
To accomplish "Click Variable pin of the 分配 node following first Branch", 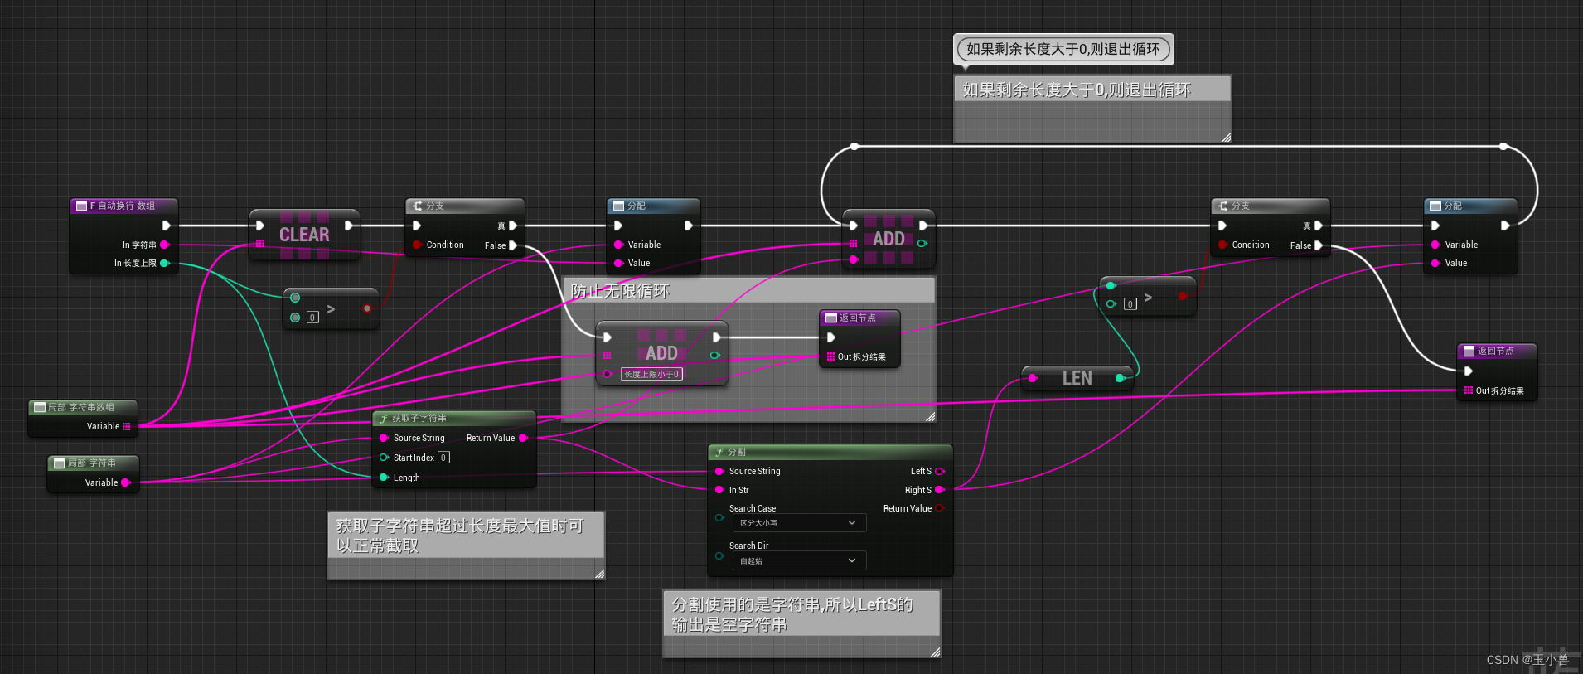I will pos(618,245).
